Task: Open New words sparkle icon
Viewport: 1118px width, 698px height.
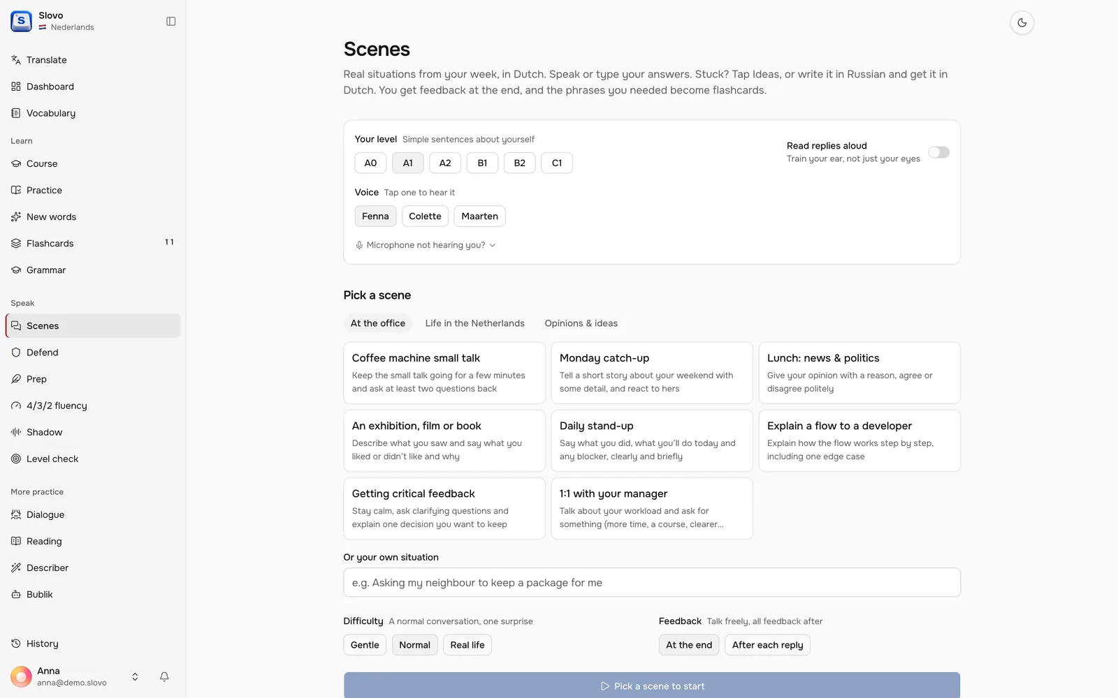Action: click(16, 217)
